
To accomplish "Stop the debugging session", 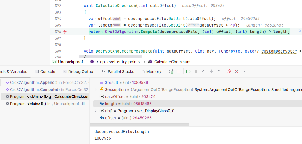I will coord(179,71).
